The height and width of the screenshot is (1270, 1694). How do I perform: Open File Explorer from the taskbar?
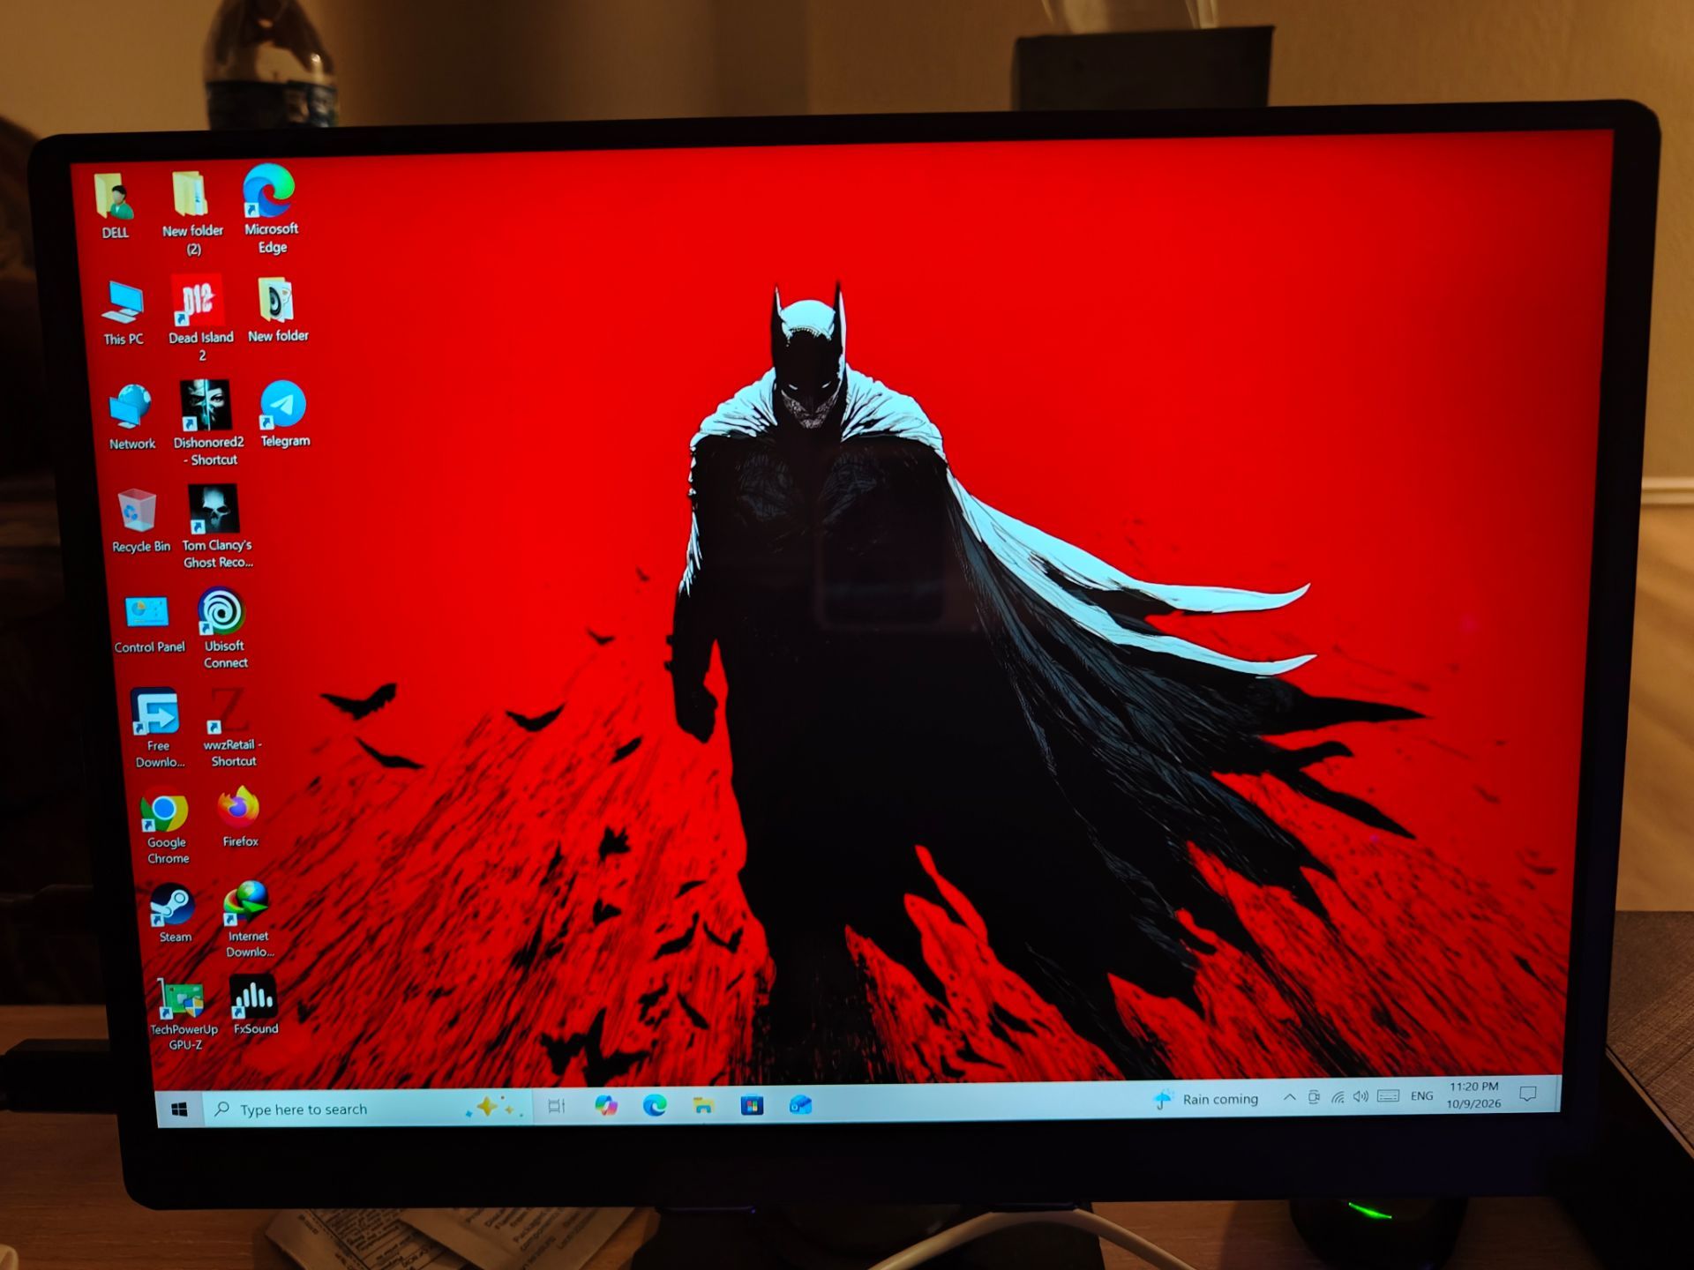pos(703,1104)
